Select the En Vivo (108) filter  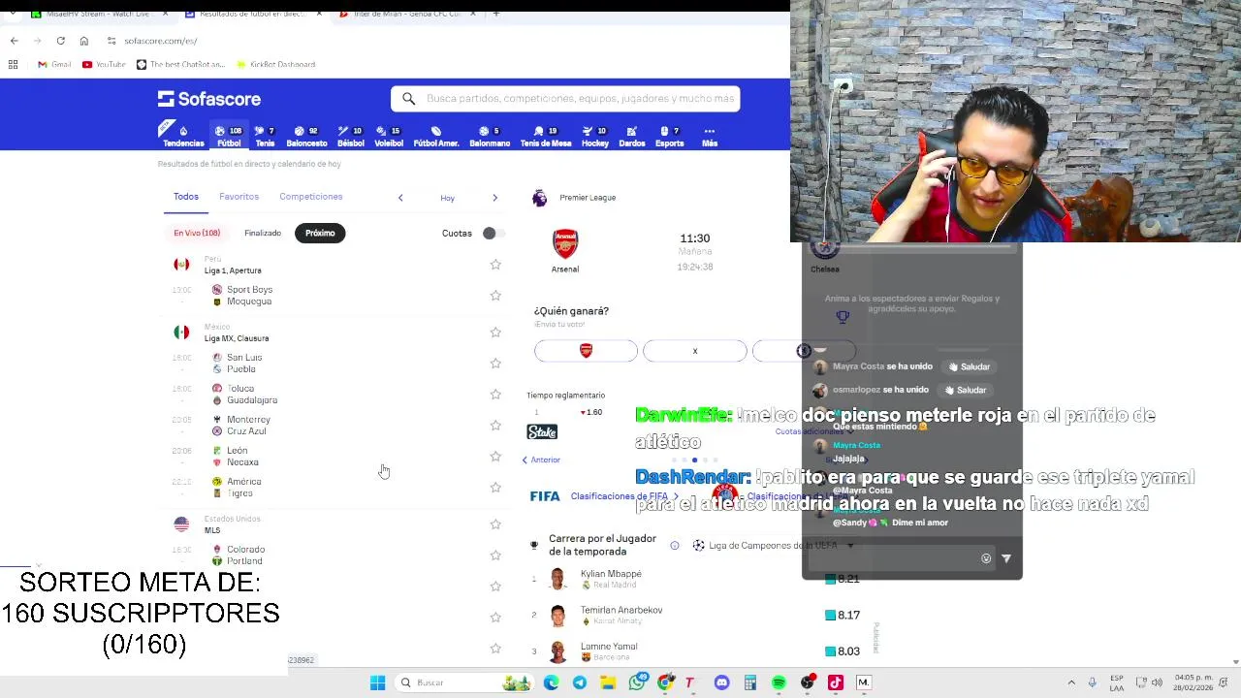tap(197, 233)
